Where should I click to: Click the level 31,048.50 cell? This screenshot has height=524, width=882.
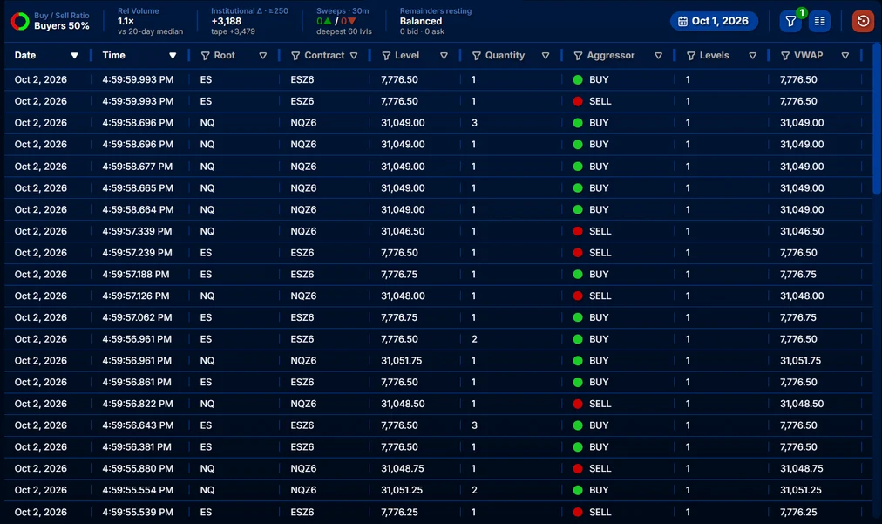[403, 404]
